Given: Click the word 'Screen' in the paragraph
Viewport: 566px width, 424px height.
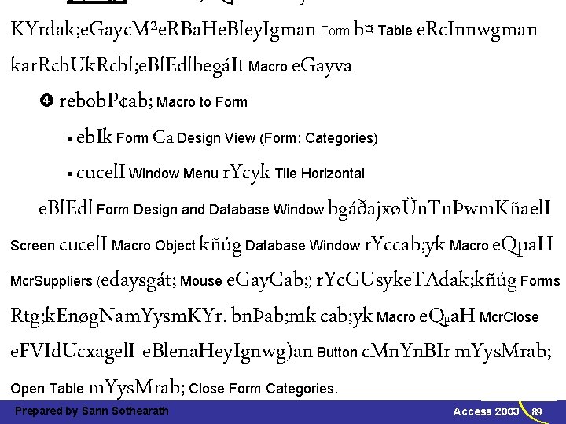Looking at the screenshot, I should (32, 246).
